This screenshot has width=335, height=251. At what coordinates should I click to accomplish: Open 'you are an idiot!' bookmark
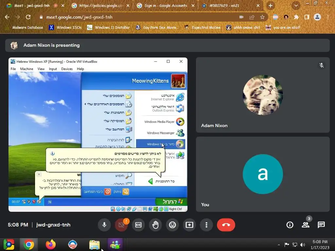283,27
